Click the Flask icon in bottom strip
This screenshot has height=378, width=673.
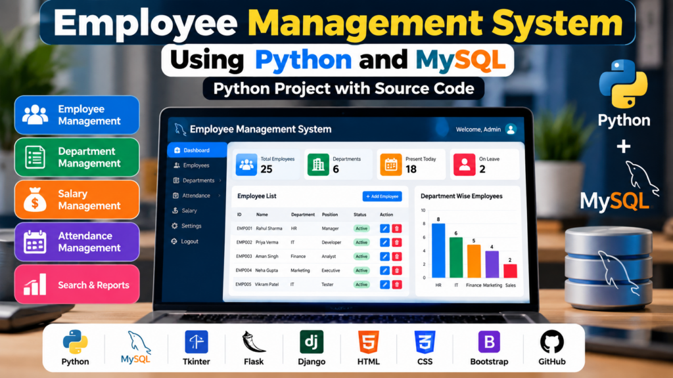coord(253,341)
